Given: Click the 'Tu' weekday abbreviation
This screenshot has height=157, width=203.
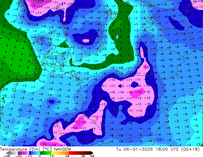Looking at the screenshot, I should tap(118, 149).
